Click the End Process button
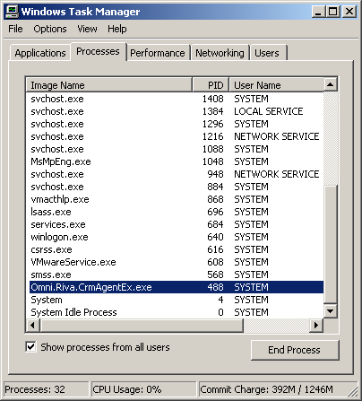The image size is (362, 401). [x=295, y=350]
